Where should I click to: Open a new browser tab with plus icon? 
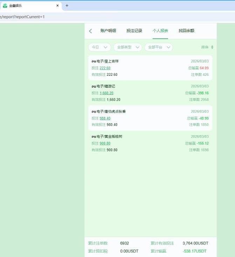[67, 6]
